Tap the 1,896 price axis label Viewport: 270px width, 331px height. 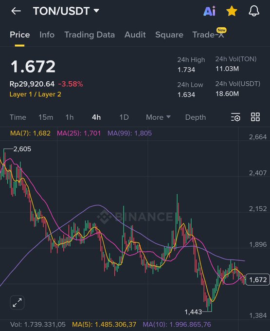pyautogui.click(x=258, y=244)
